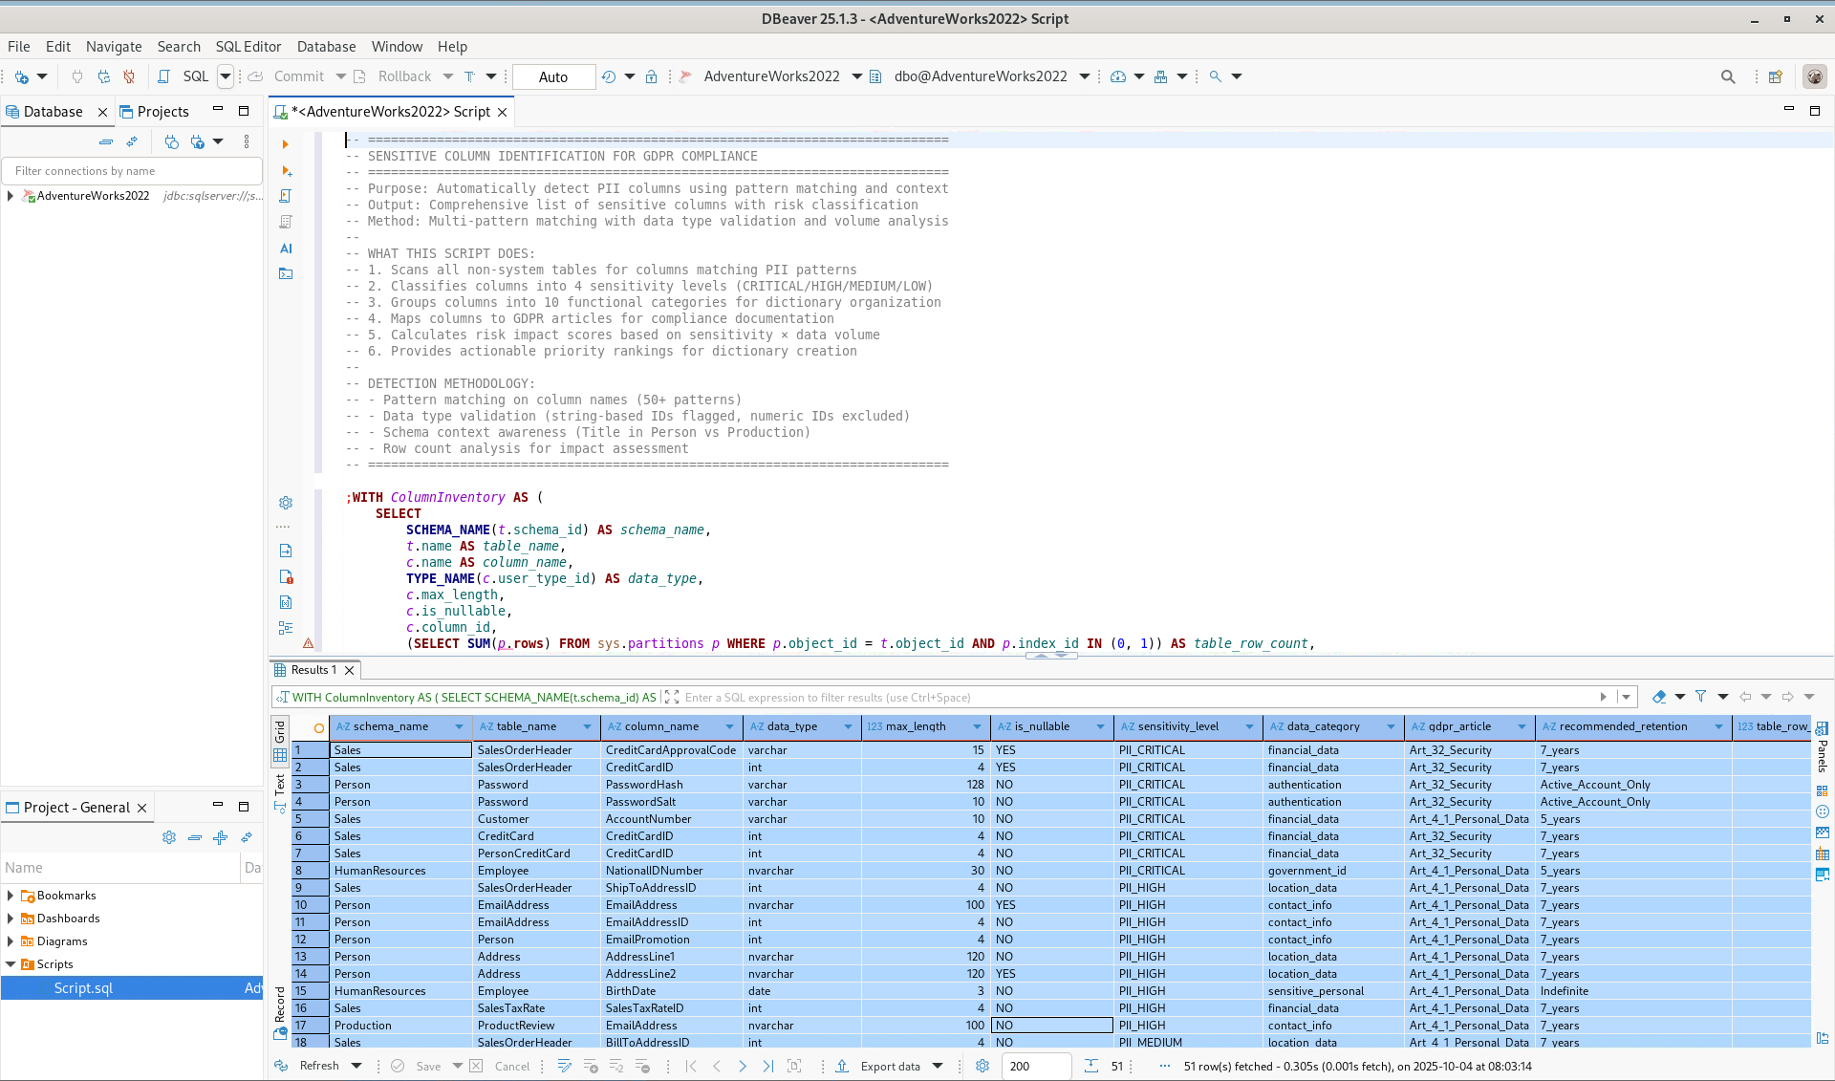Click the AI assistant icon in editor sidebar
The height and width of the screenshot is (1081, 1835).
point(286,249)
